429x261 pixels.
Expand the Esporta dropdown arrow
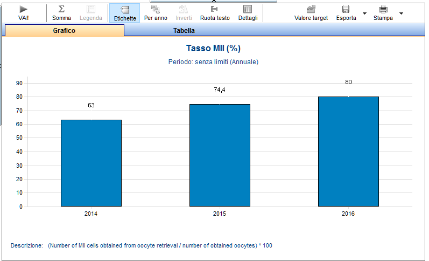pyautogui.click(x=364, y=13)
